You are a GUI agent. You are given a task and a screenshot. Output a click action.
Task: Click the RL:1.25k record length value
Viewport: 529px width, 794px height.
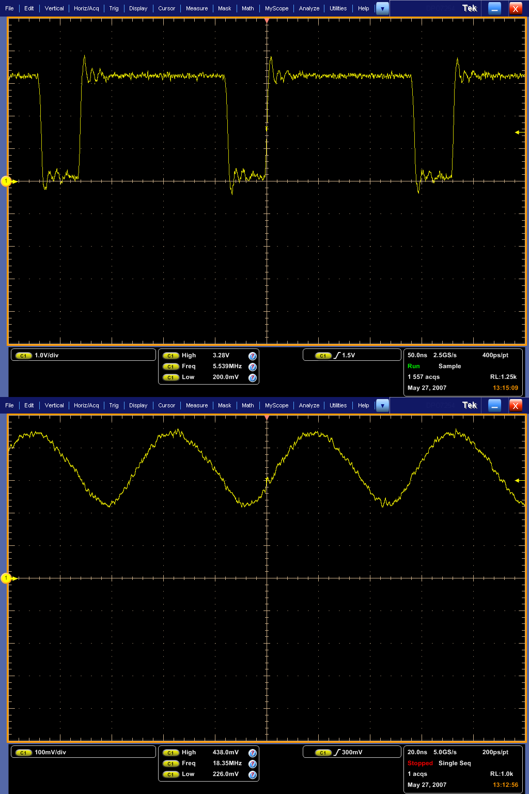click(503, 377)
